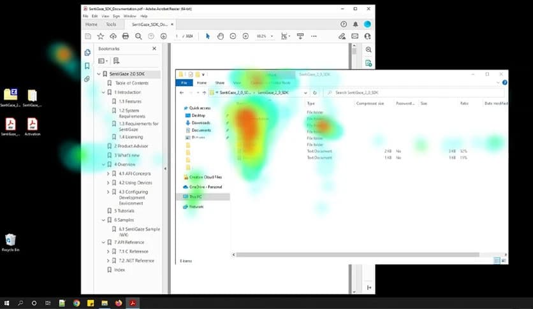The image size is (533, 309).
Task: Open the more tools ellipsis in Acrobat
Action: 314,36
